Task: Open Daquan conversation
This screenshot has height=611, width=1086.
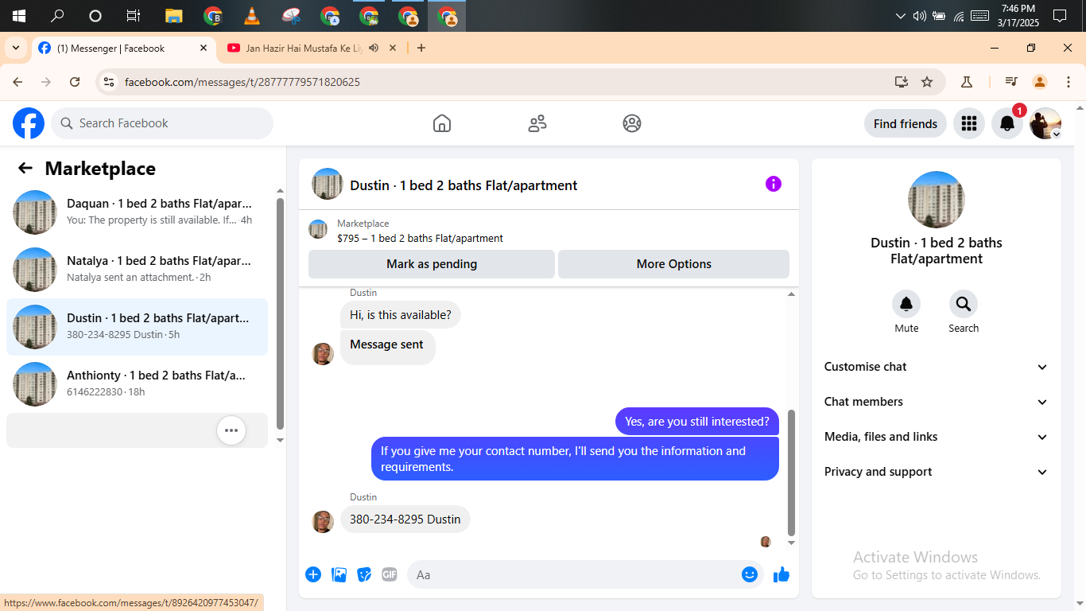Action: pos(137,212)
